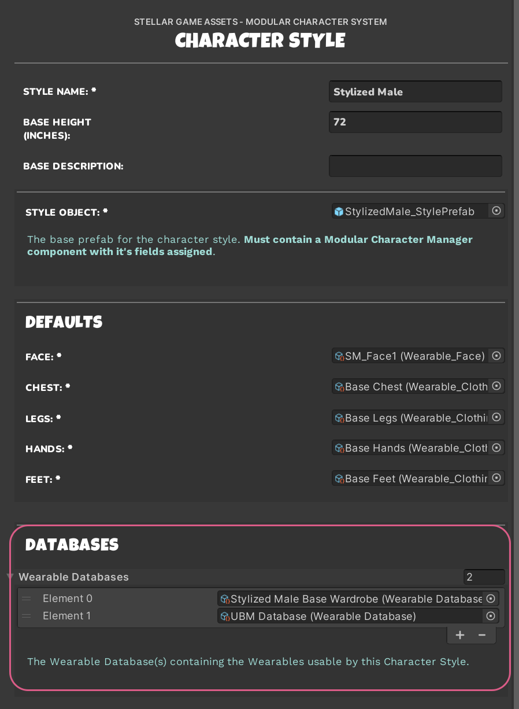Click the Base Description text field
This screenshot has width=519, height=709.
point(415,166)
